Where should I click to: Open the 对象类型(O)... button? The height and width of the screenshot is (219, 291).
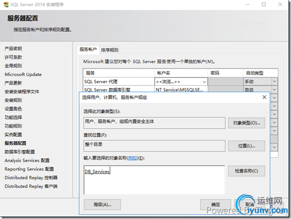[x=246, y=123]
